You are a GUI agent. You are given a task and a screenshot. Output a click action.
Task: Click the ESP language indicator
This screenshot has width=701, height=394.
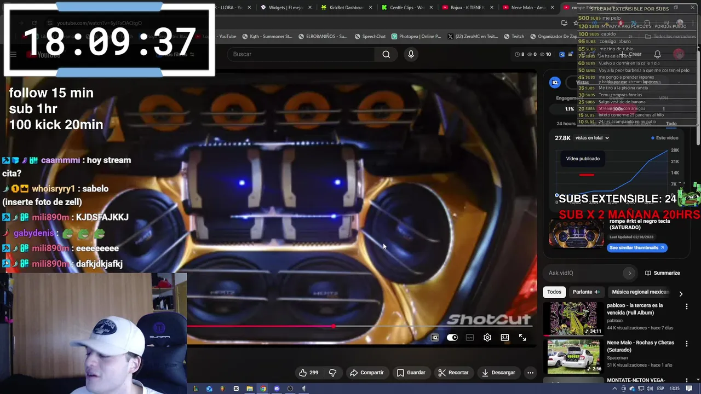(x=660, y=389)
